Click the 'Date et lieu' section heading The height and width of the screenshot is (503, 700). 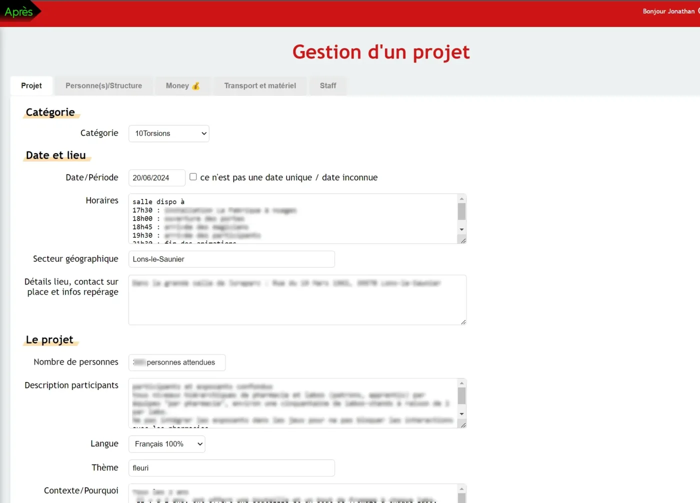[56, 155]
